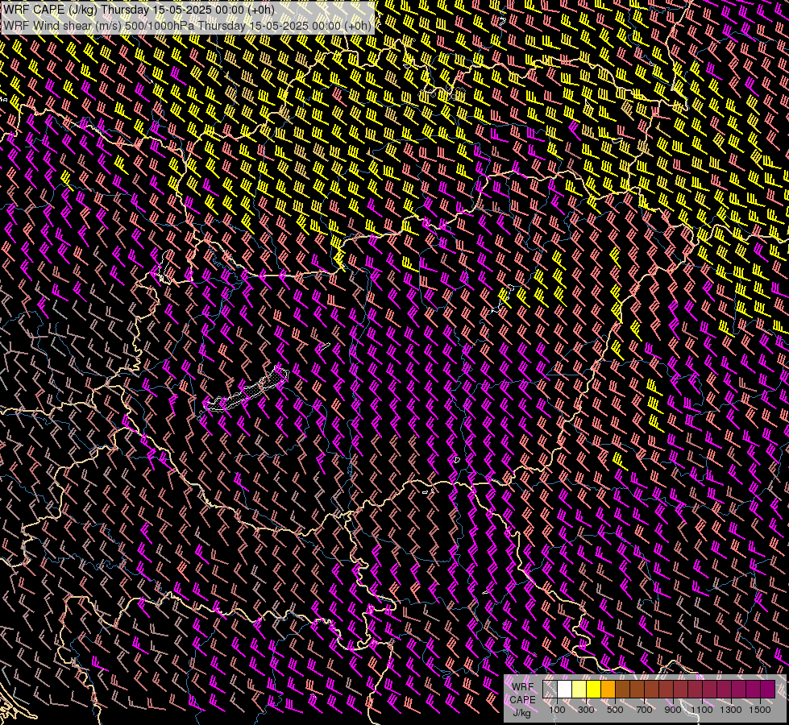Viewport: 789px width, 725px height.
Task: Click the purple swatch above 1500
Action: 768,690
